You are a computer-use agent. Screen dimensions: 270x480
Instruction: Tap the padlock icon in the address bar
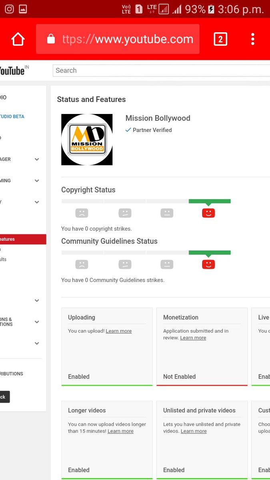[50, 39]
